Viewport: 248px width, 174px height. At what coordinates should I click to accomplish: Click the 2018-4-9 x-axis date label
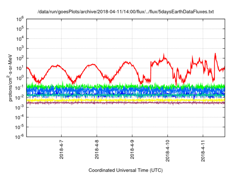(x=132, y=150)
